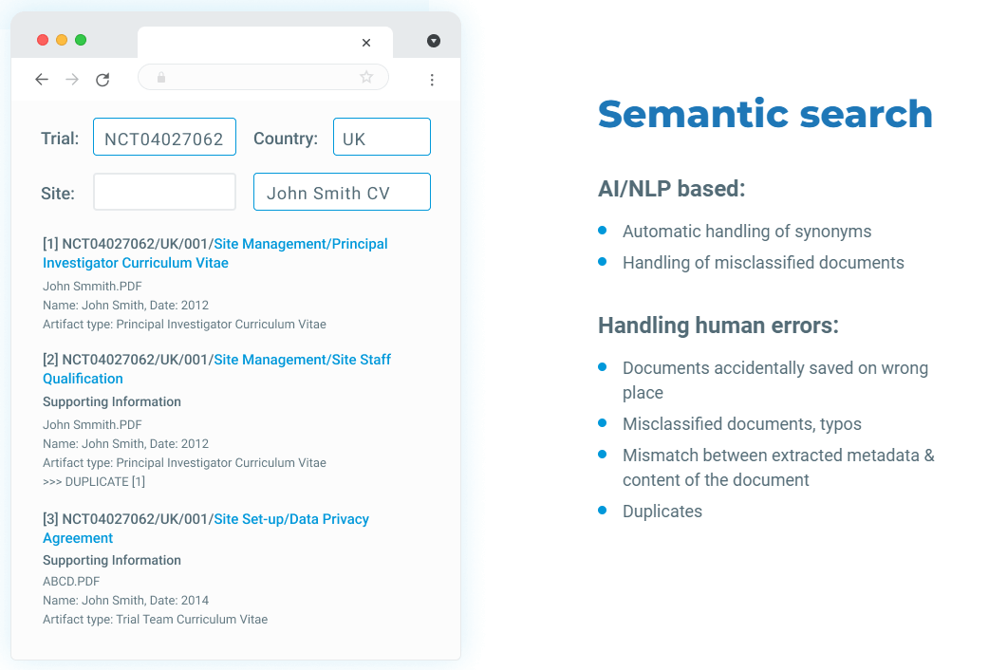Click the yellow minimize dot

point(62,40)
